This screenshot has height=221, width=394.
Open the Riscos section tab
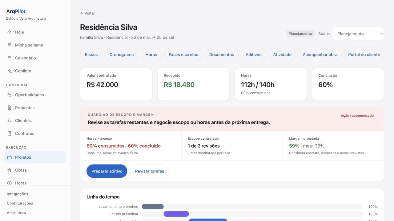[91, 55]
